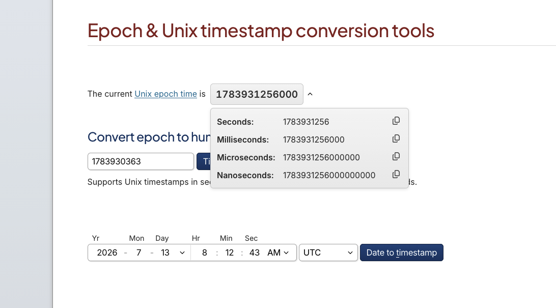Select the day field 13
The height and width of the screenshot is (308, 556).
click(165, 253)
